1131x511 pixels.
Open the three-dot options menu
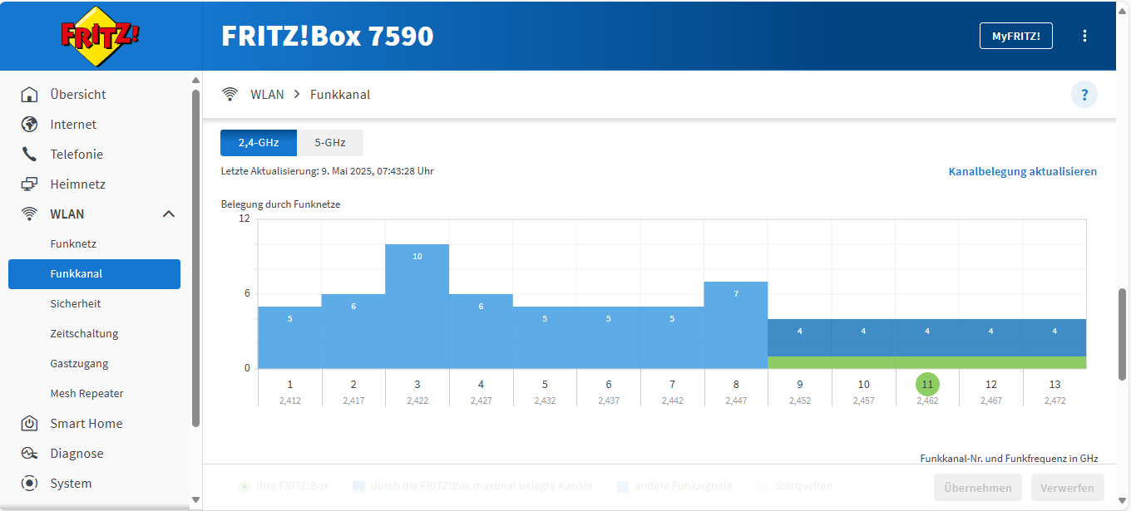pos(1084,36)
